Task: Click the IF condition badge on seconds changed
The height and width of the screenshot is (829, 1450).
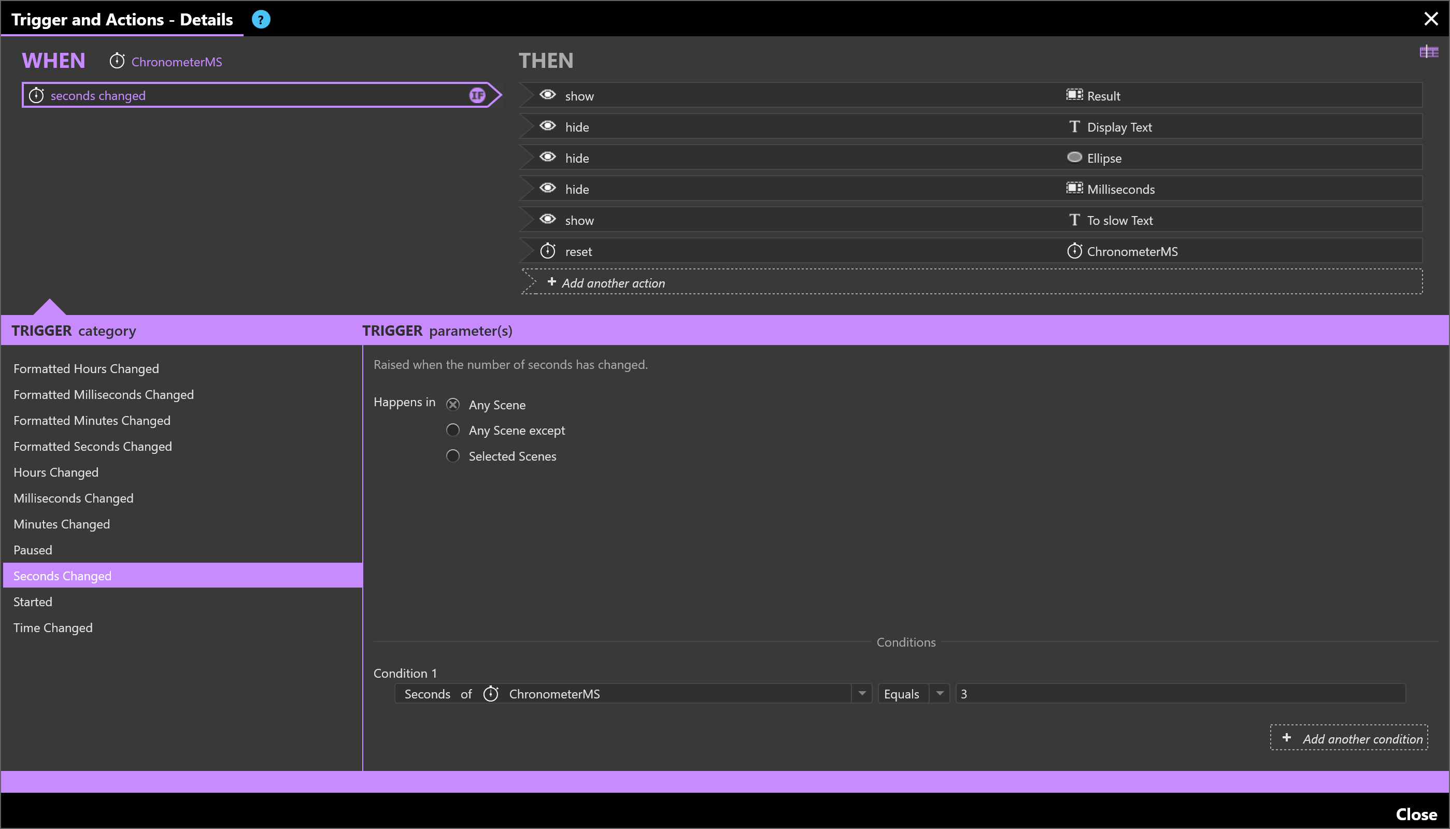Action: coord(477,95)
